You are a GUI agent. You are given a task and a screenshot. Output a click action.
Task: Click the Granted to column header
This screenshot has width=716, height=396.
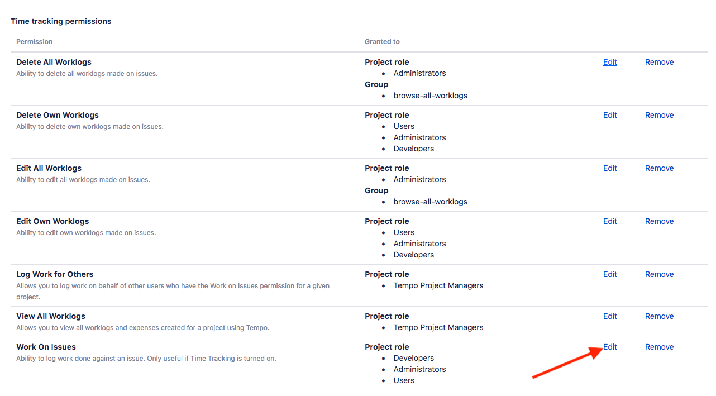pos(382,42)
